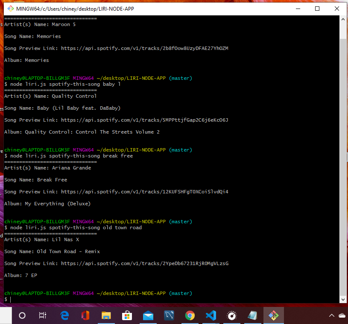Screen dimensions: 348x324
Task: Switch to Visual Studio Code on taskbar
Action: click(x=211, y=315)
